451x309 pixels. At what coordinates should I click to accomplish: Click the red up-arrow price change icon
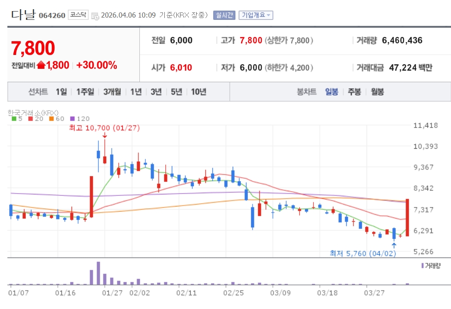click(x=41, y=65)
